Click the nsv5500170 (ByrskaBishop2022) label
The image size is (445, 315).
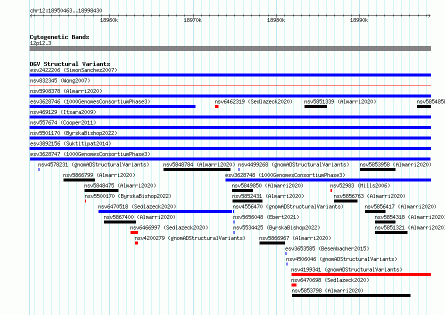(x=128, y=196)
